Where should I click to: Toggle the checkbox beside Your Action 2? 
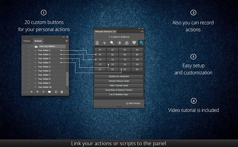coord(28,54)
